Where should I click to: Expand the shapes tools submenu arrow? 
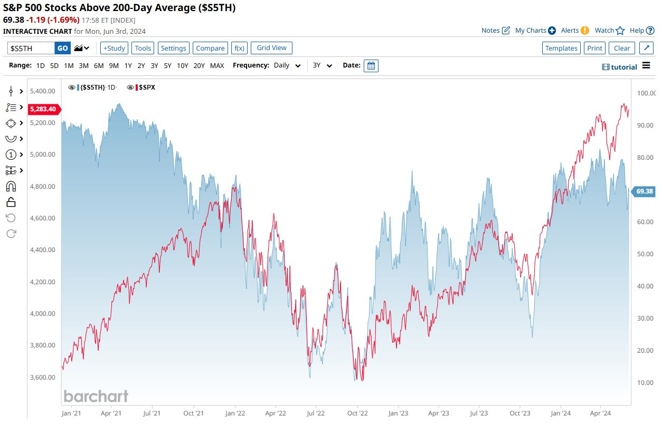tap(22, 123)
